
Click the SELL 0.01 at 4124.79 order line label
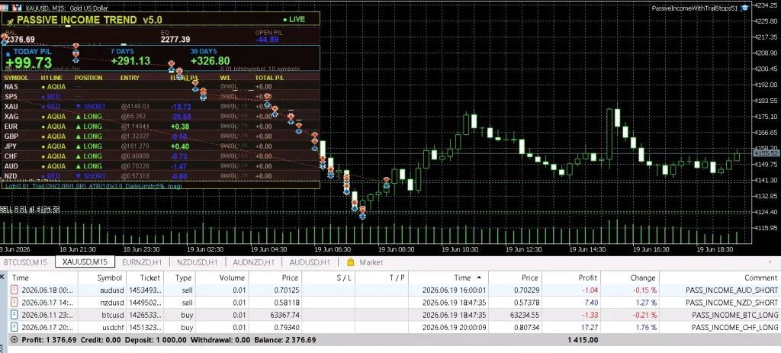pyautogui.click(x=30, y=208)
